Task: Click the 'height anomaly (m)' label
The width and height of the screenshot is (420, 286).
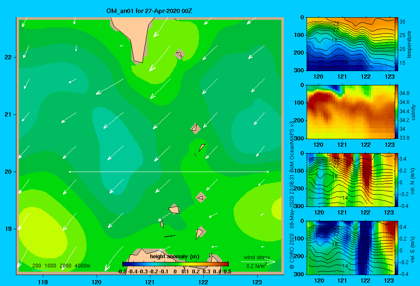Action: [175, 257]
